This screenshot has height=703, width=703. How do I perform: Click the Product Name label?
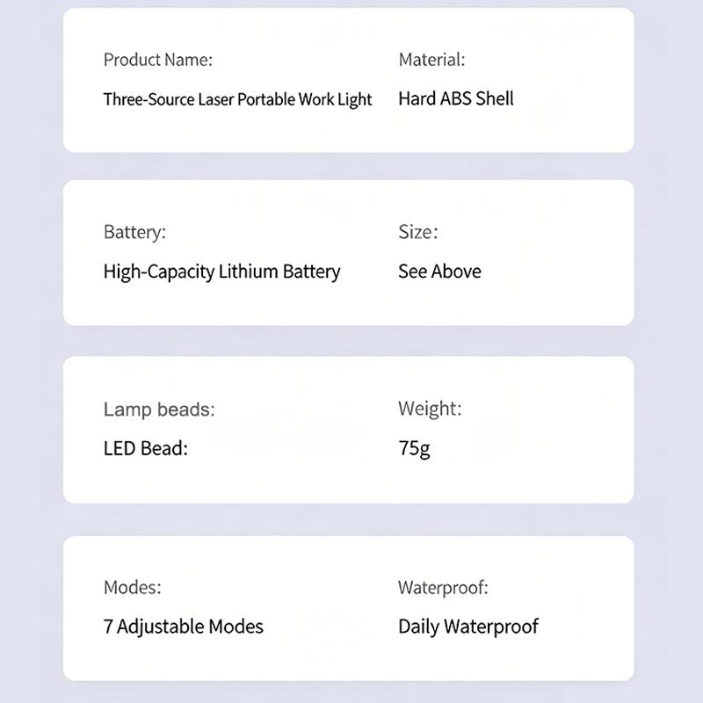(x=158, y=60)
